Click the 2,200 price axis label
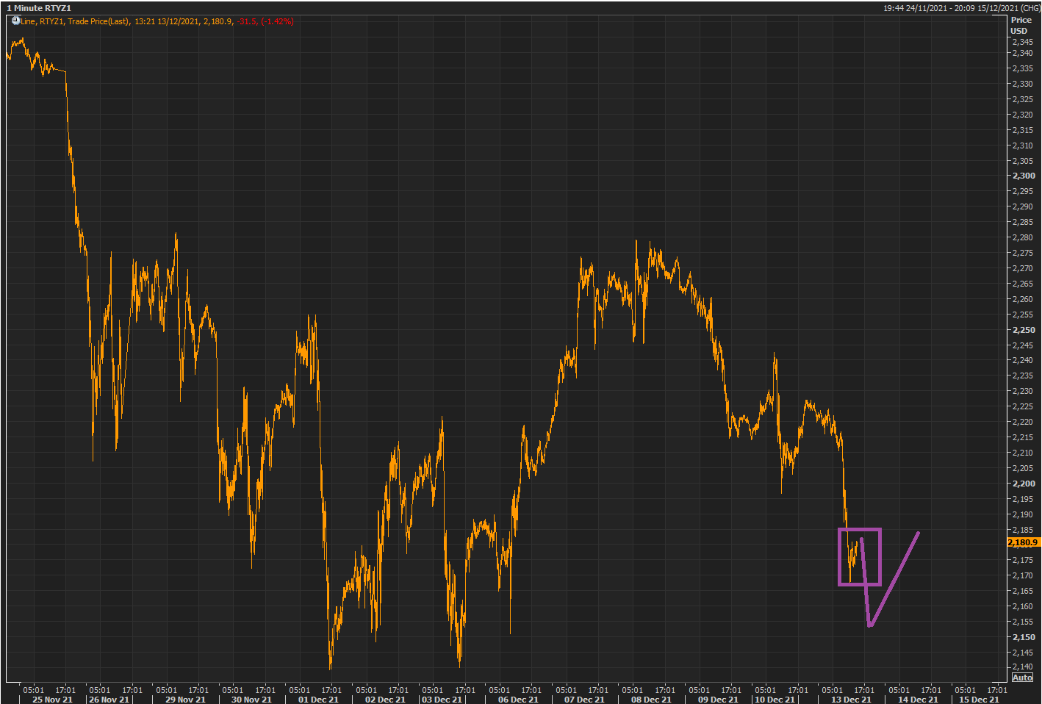This screenshot has height=704, width=1042. (1024, 484)
